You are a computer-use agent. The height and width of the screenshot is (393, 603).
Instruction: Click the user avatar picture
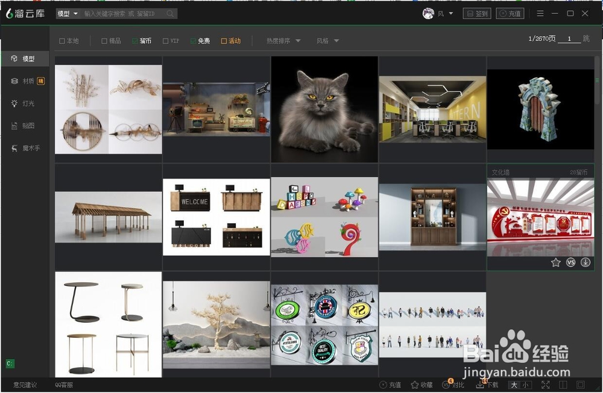pos(428,14)
